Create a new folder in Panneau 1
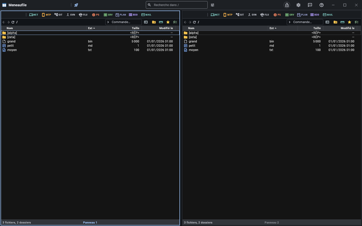 pos(154,22)
